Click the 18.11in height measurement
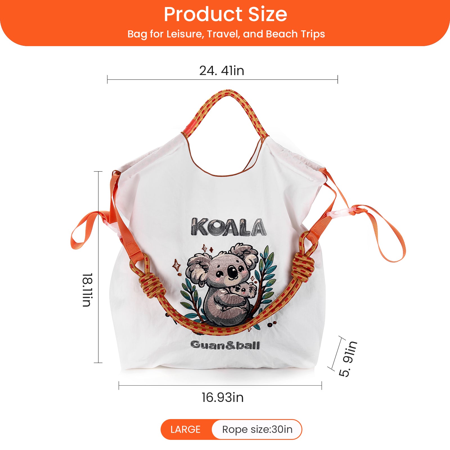The width and height of the screenshot is (450, 450). 87,290
